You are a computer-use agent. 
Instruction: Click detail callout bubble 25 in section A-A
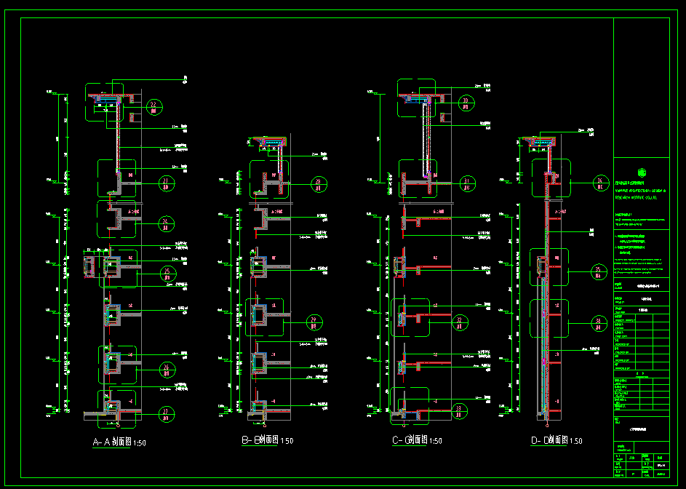tap(167, 272)
